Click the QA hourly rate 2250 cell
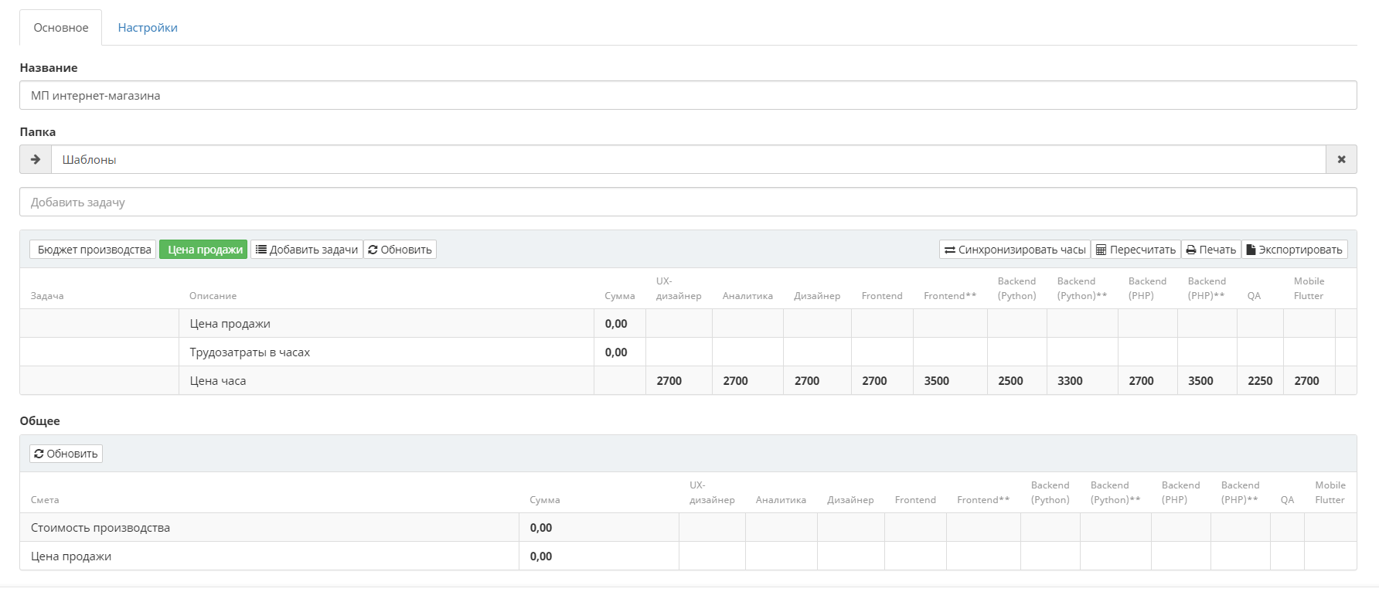 (x=1260, y=381)
